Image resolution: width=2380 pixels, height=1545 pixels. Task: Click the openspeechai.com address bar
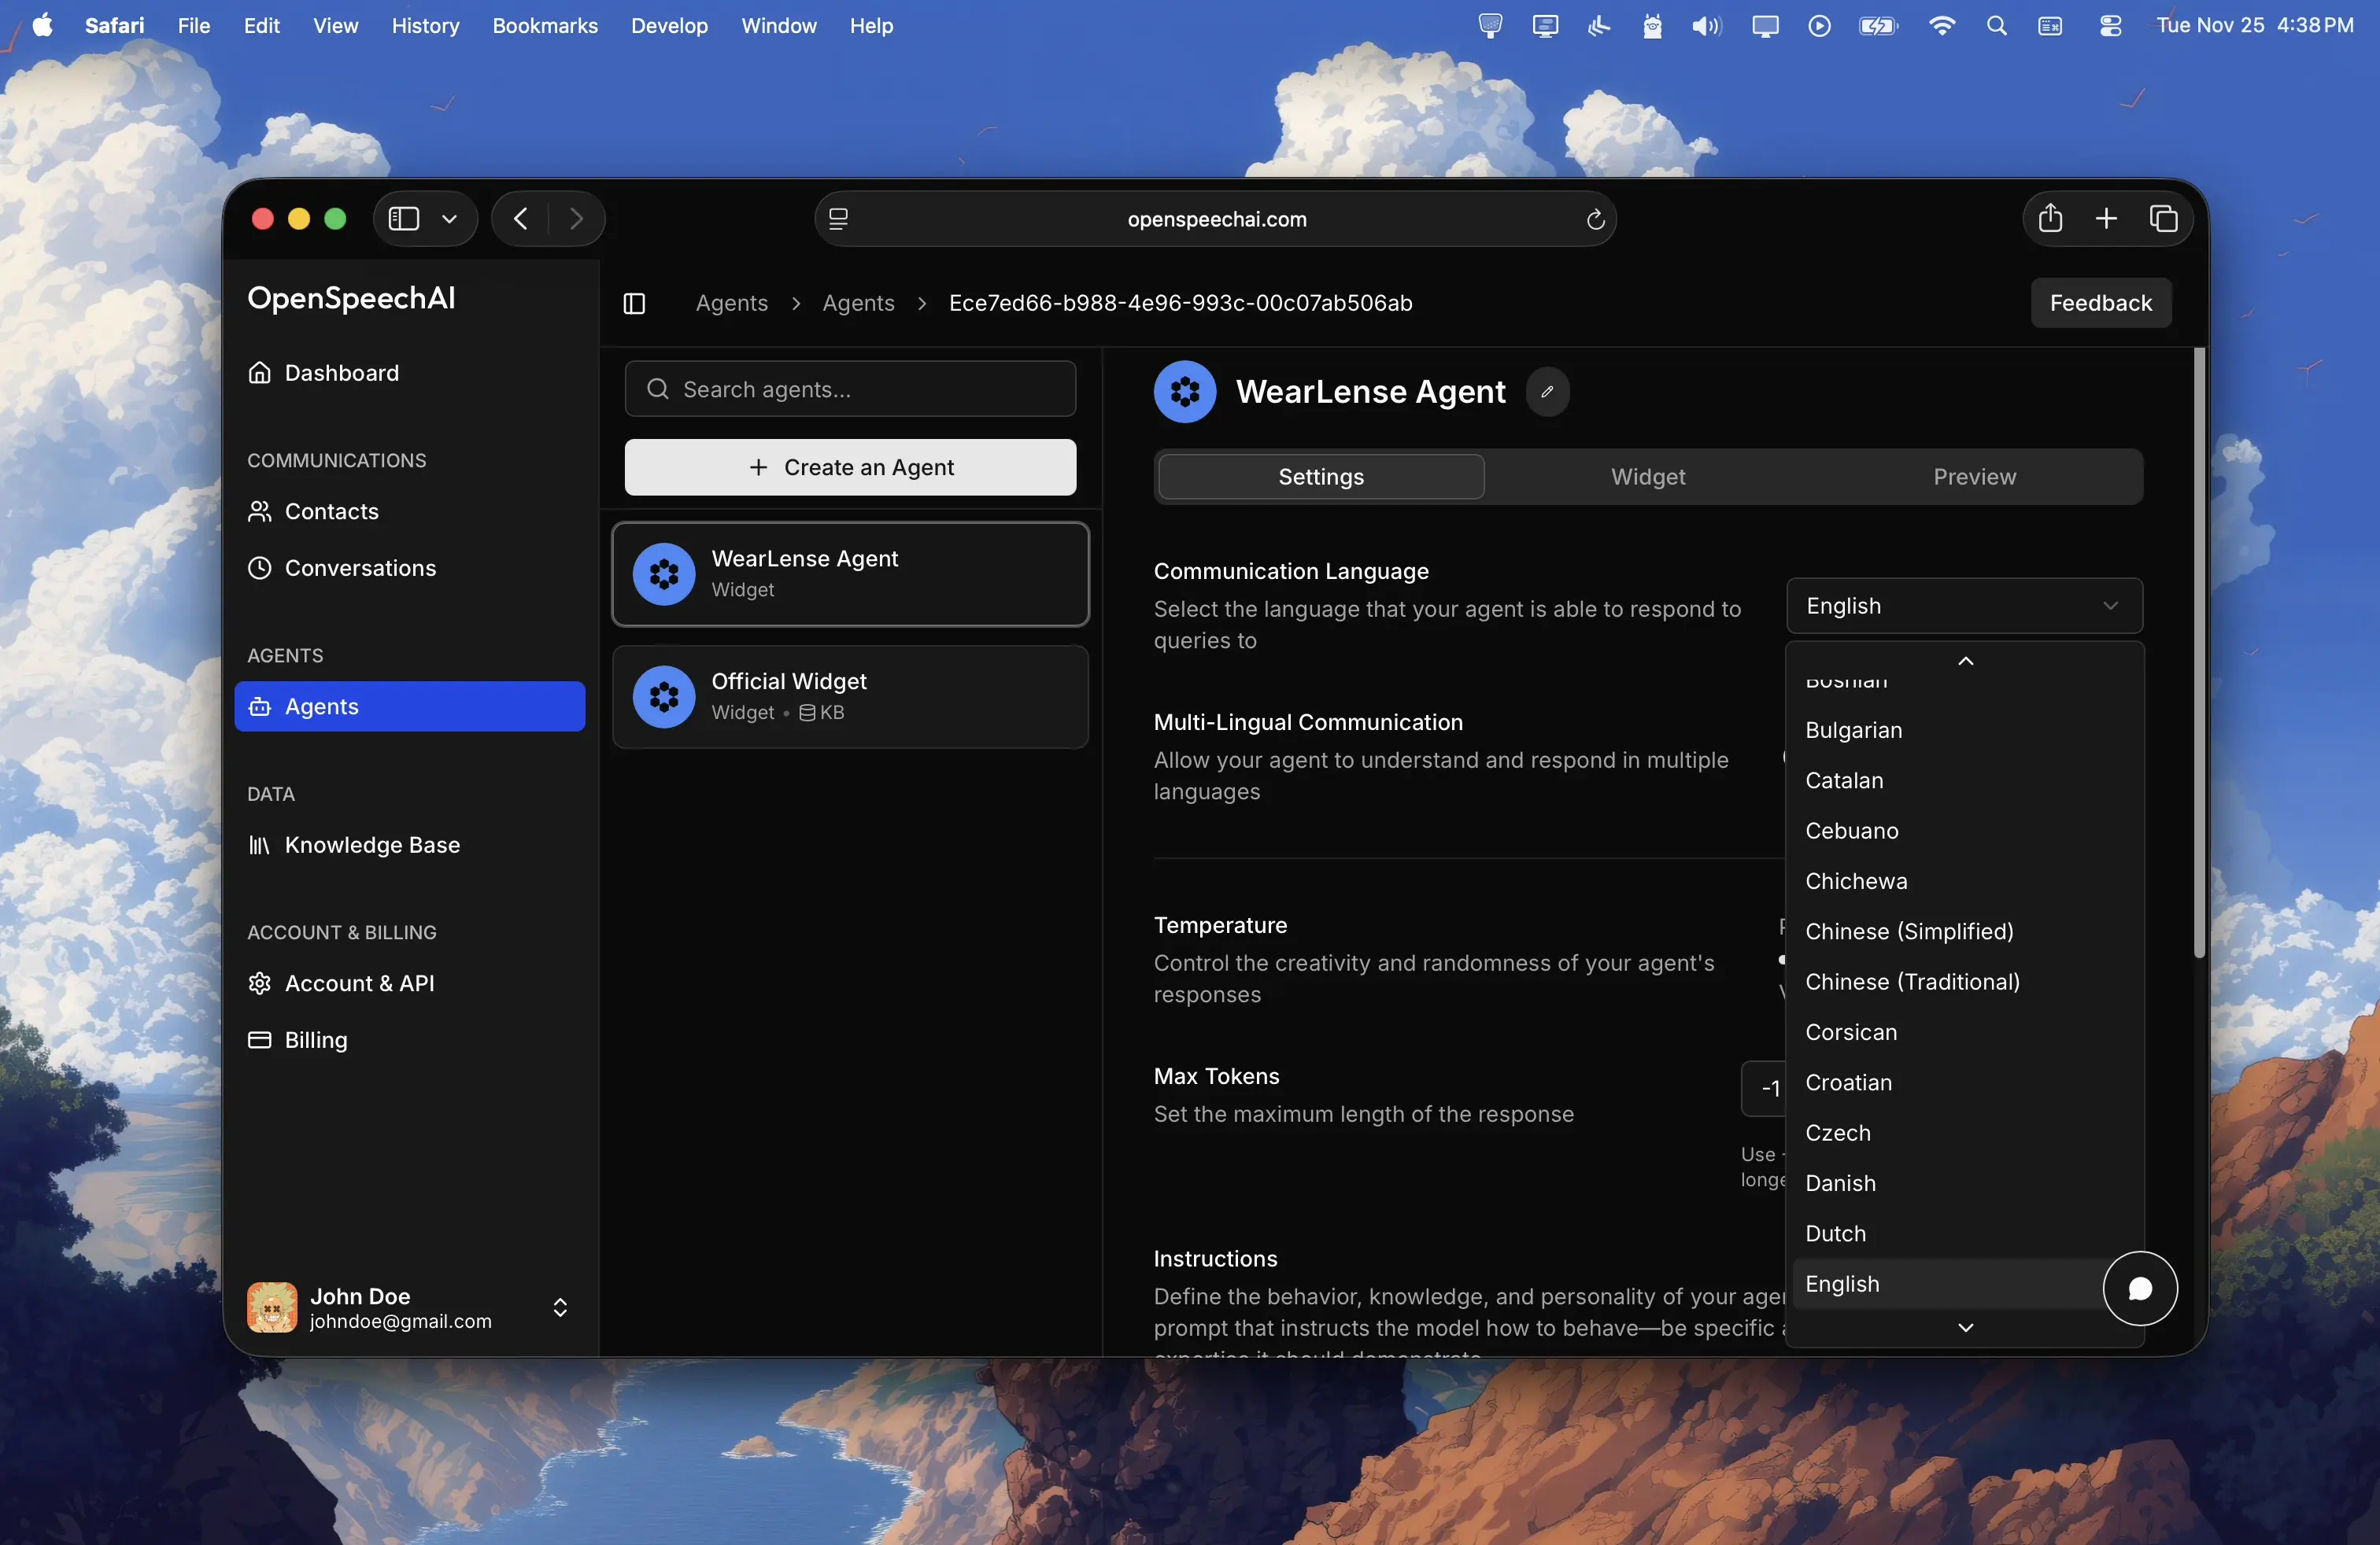1216,219
